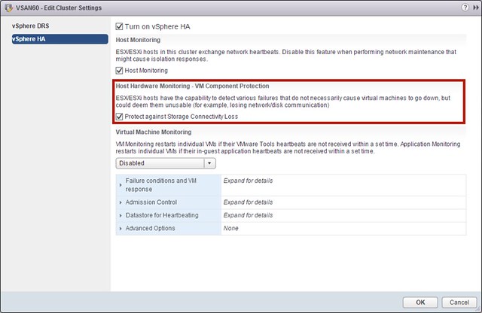Open the VM Monitoring Disabled dropdown
This screenshot has width=482, height=313.
point(166,163)
